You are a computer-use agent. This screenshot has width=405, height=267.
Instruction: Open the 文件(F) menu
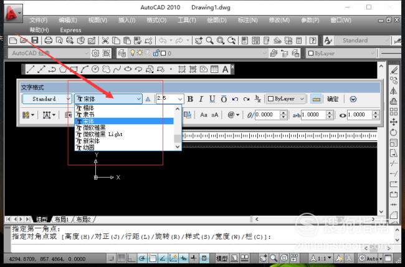click(39, 20)
